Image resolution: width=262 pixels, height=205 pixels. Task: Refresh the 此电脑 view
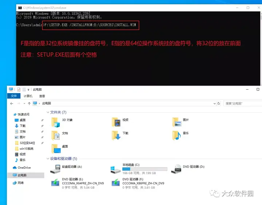coord(219,103)
